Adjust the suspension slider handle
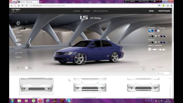 [144, 70]
